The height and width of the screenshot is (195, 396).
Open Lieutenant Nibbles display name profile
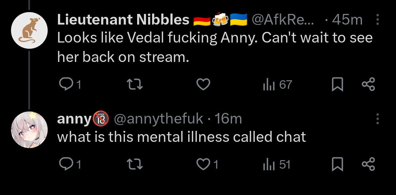click(123, 20)
